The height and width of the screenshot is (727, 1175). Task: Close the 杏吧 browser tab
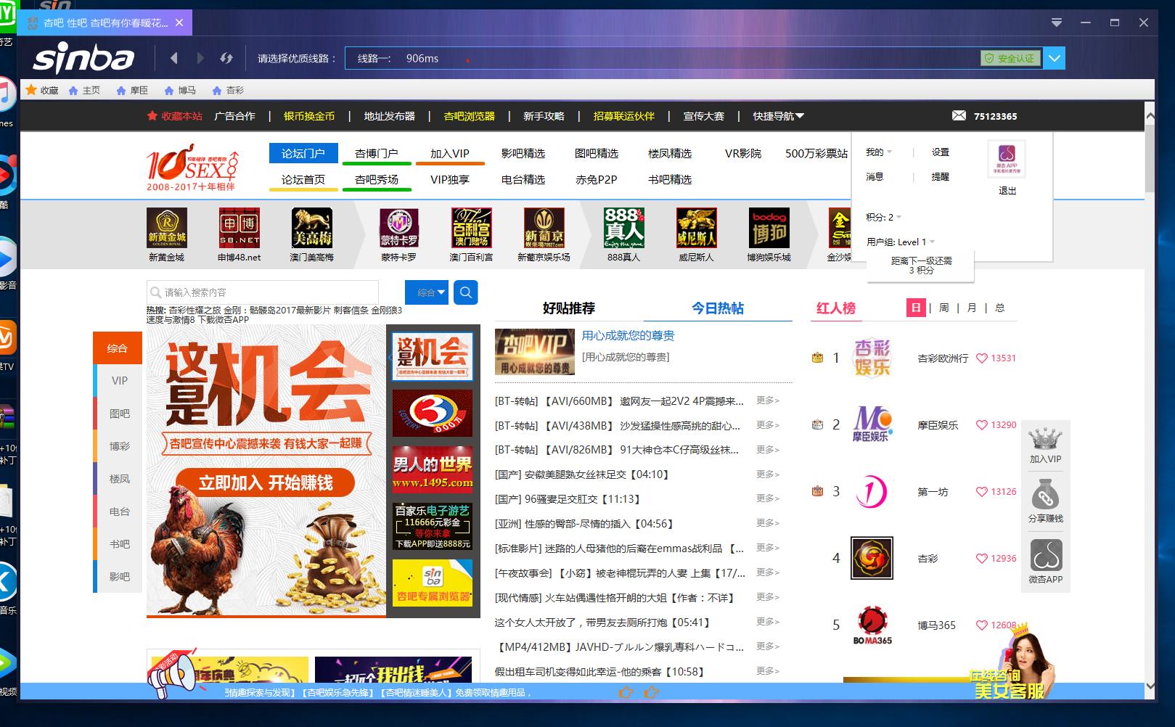[179, 22]
